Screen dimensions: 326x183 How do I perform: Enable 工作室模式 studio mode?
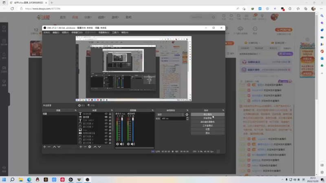coord(207,126)
